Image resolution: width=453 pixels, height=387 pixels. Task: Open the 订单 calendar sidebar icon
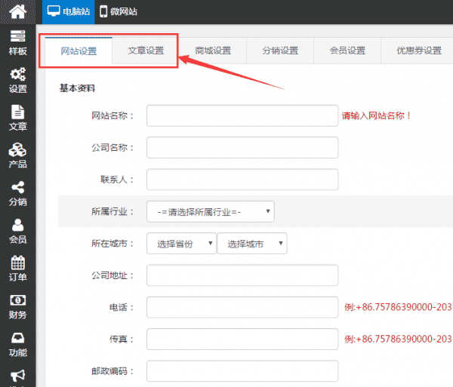[x=17, y=269]
